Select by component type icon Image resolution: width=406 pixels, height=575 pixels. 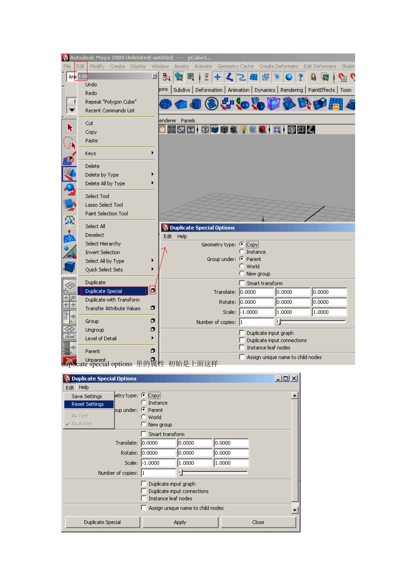point(191,77)
